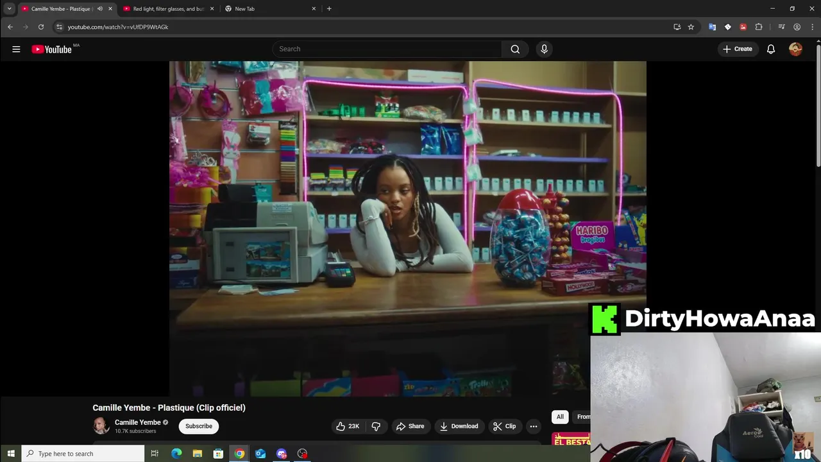The width and height of the screenshot is (821, 462).
Task: Go to the YouTube home logo
Action: pos(52,49)
